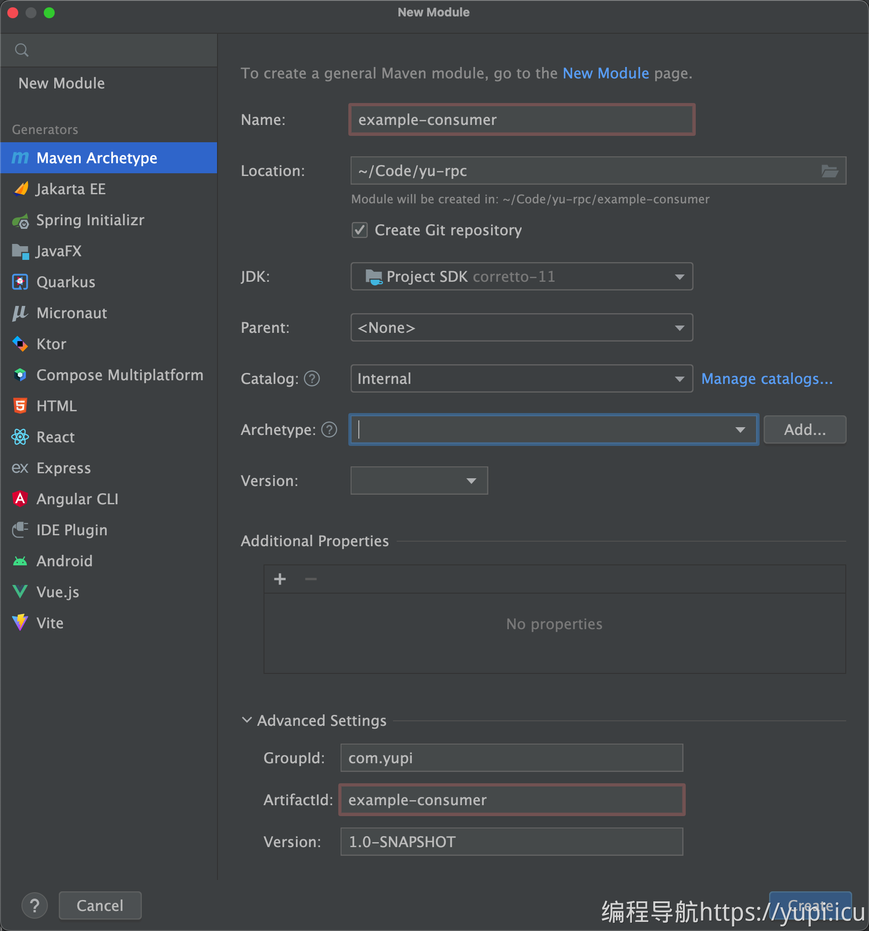Open the help button at bottom left

pos(35,905)
